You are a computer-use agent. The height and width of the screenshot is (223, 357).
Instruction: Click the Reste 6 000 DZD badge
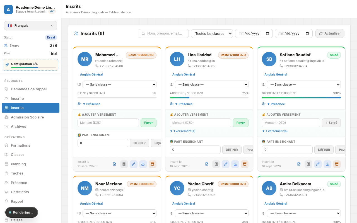(142, 184)
